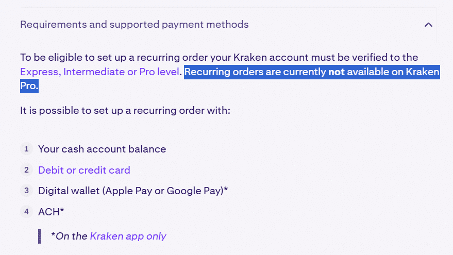Select the number 4 list badge
This screenshot has width=453, height=255.
(x=26, y=212)
